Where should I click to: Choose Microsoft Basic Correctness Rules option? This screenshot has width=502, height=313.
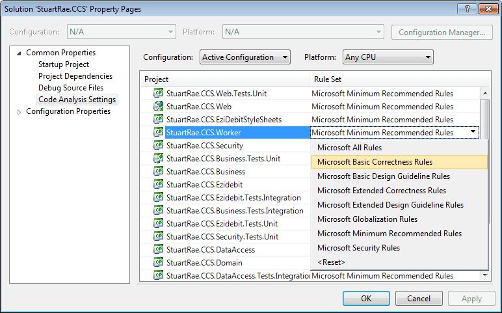375,162
